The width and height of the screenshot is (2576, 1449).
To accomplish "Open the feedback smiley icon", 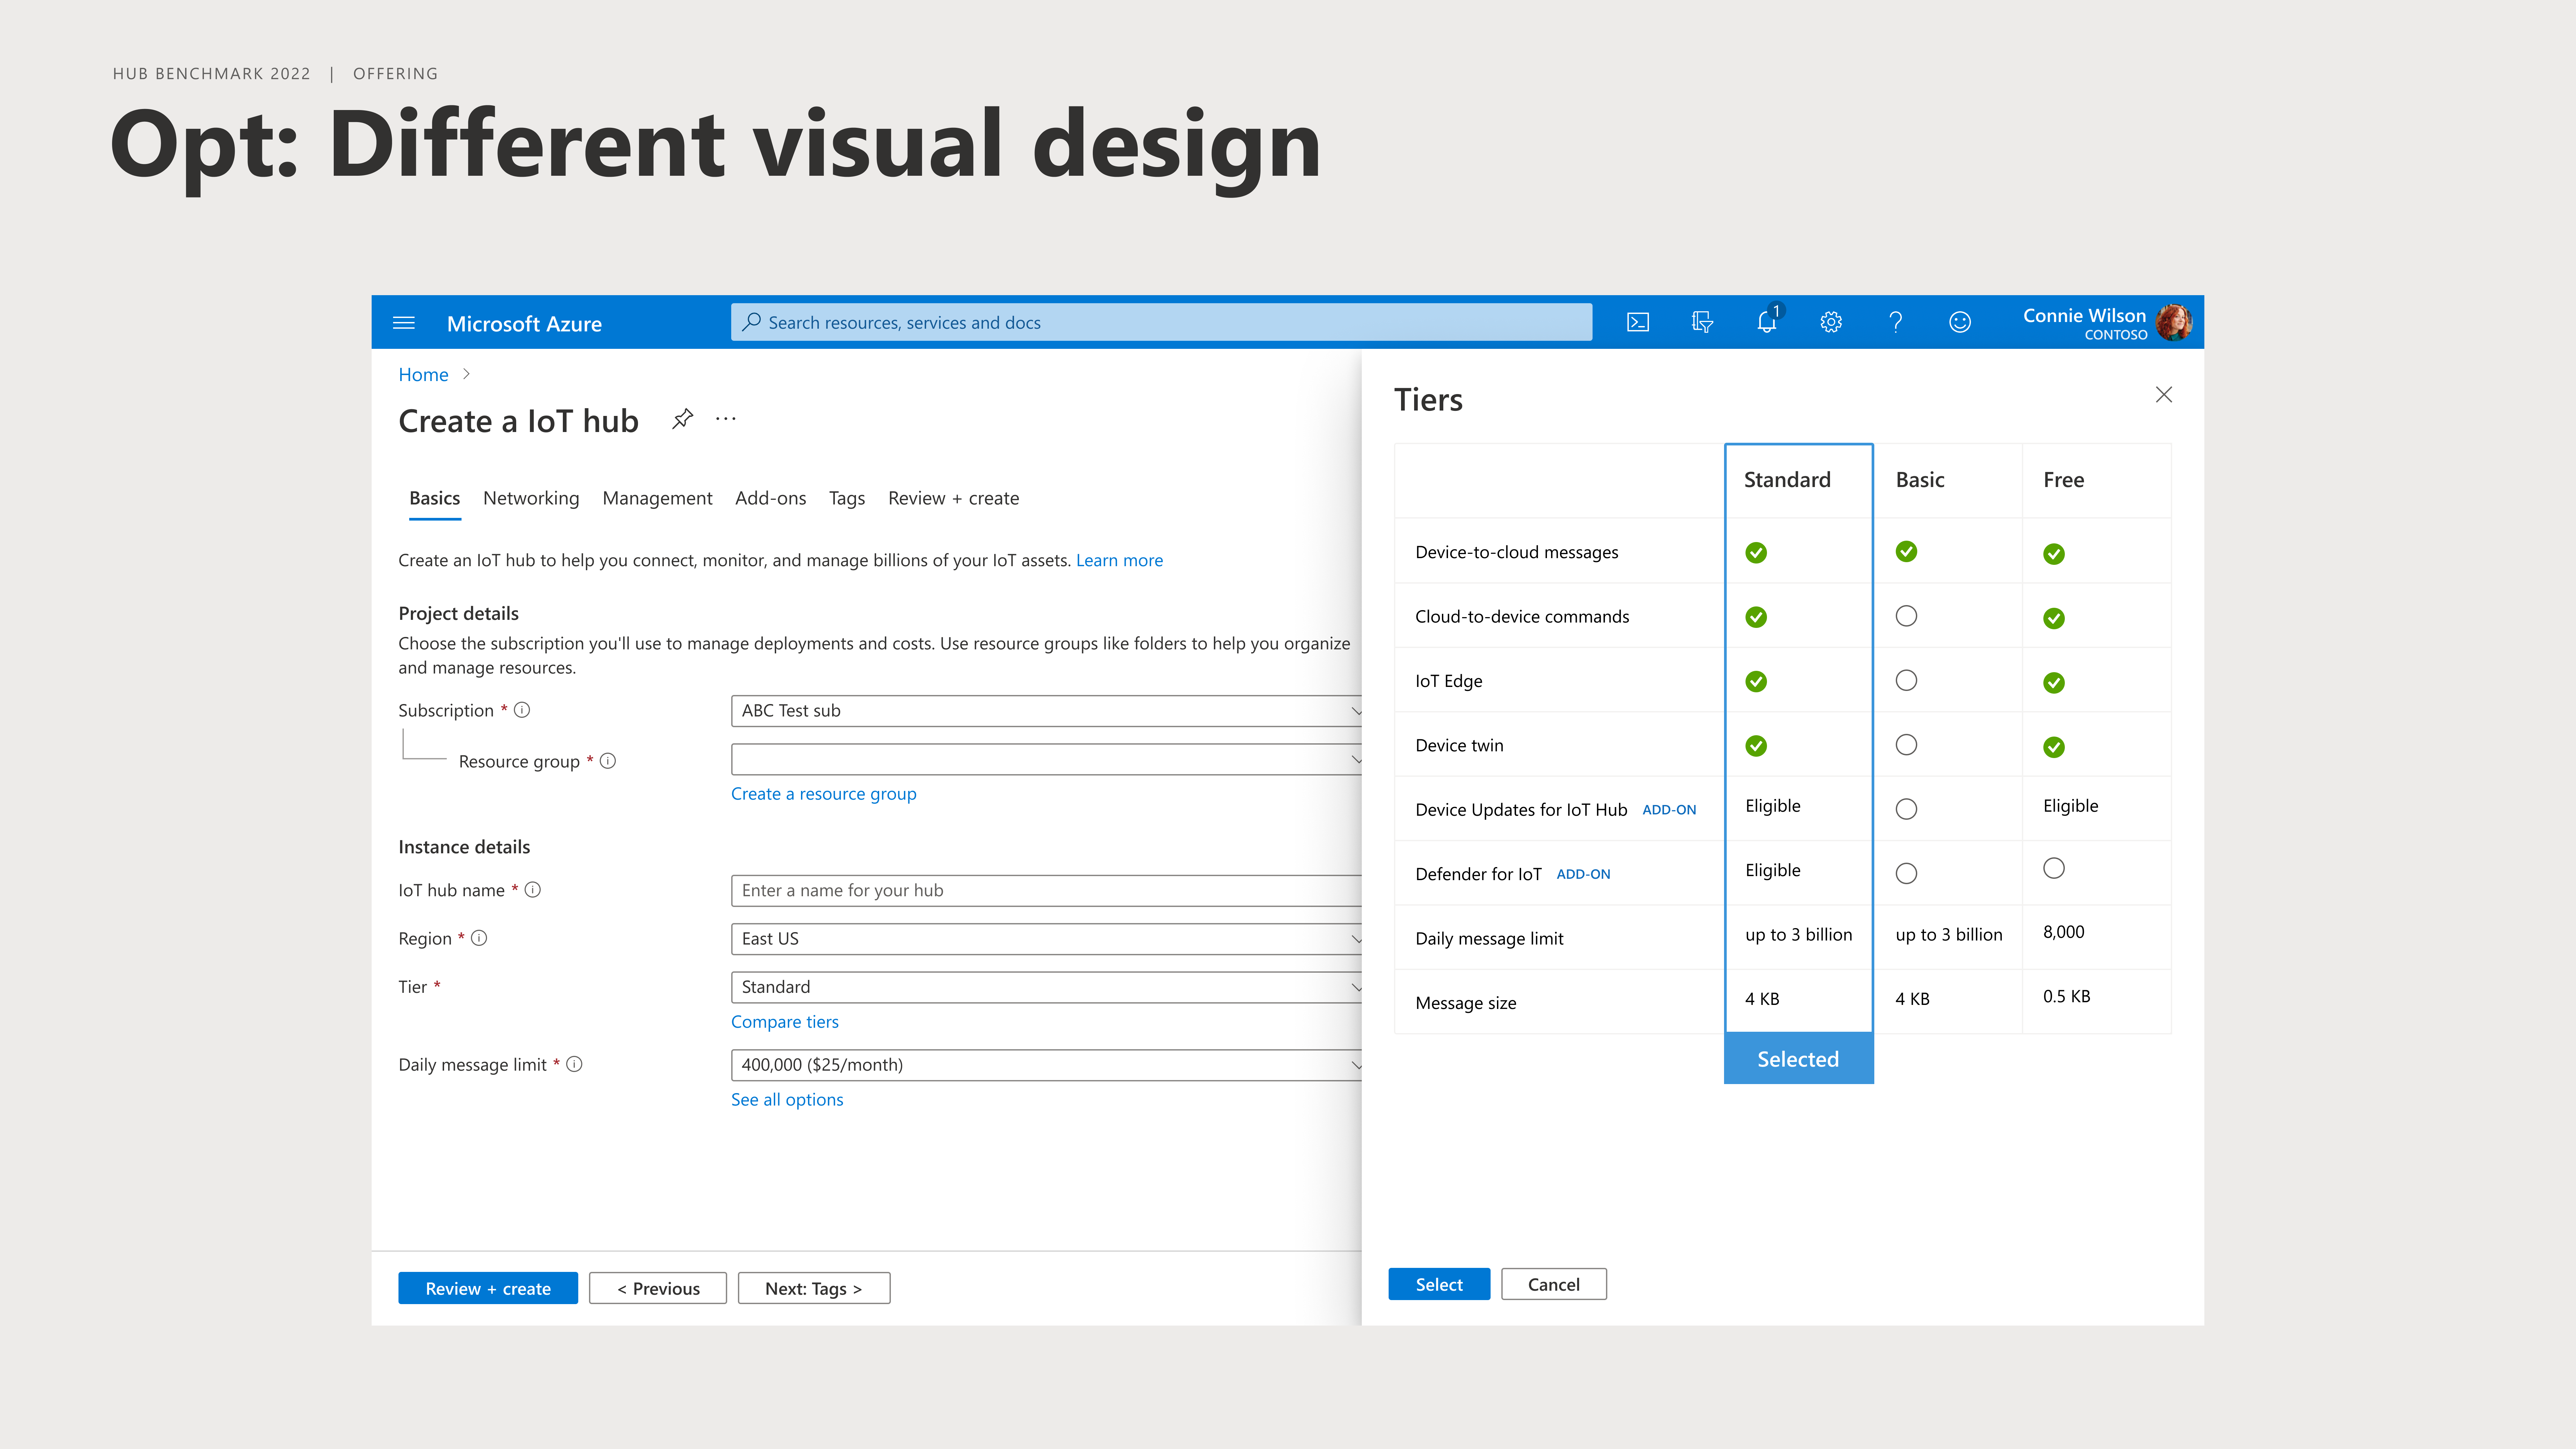I will tap(1960, 322).
